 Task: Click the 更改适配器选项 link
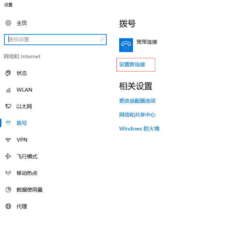(137, 101)
